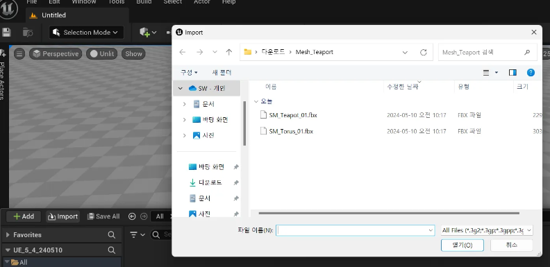Refresh the Mesh_Teaport folder listing
The width and height of the screenshot is (550, 267).
(424, 52)
